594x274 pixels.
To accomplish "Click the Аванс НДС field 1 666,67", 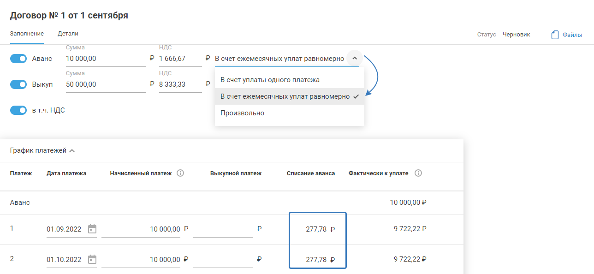I will click(x=179, y=59).
